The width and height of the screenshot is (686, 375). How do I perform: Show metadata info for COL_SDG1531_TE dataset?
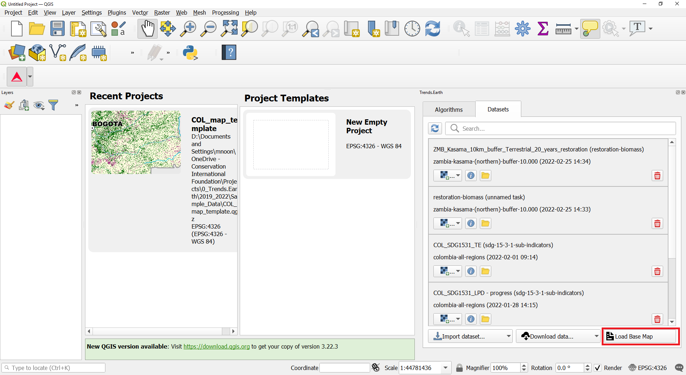point(471,271)
